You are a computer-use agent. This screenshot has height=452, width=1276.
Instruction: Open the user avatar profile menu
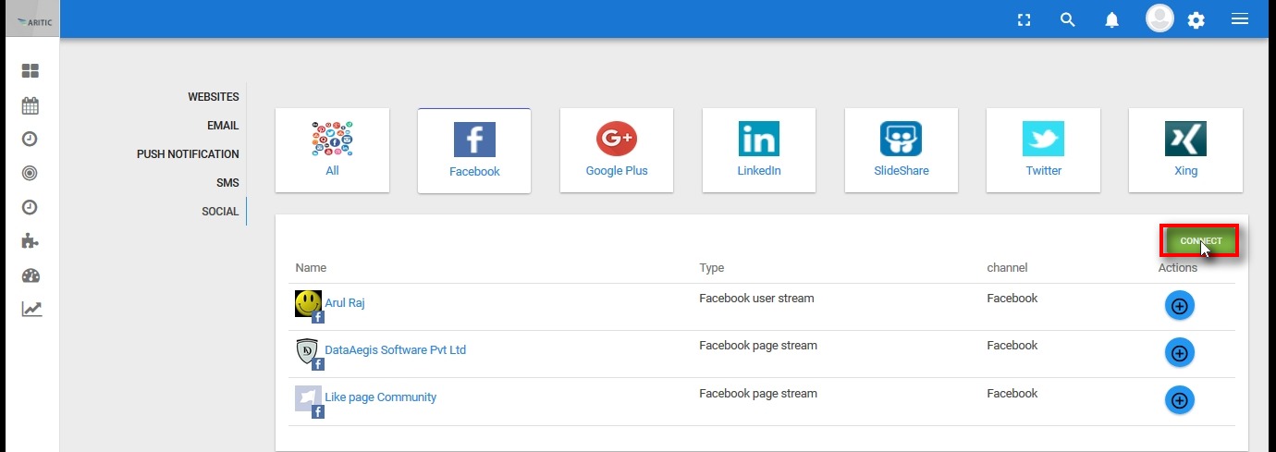(1159, 18)
